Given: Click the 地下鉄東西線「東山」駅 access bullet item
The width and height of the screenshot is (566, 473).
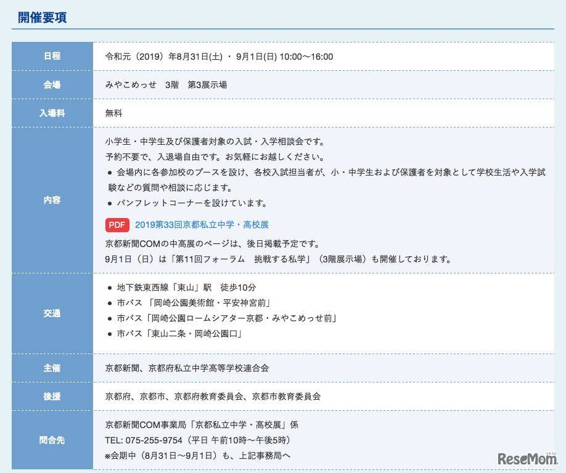Looking at the screenshot, I should [x=186, y=288].
